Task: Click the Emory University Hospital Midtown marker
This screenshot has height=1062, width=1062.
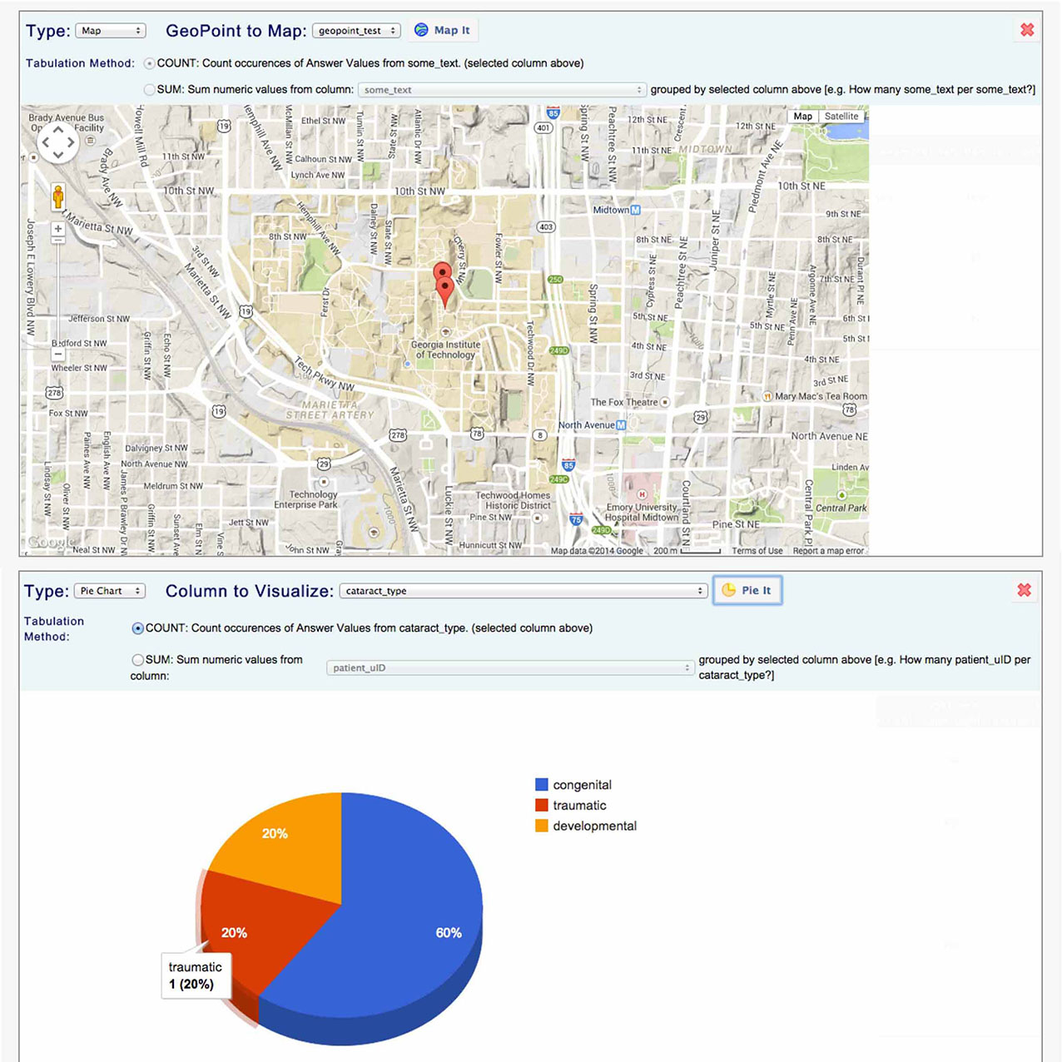Action: coord(642,494)
